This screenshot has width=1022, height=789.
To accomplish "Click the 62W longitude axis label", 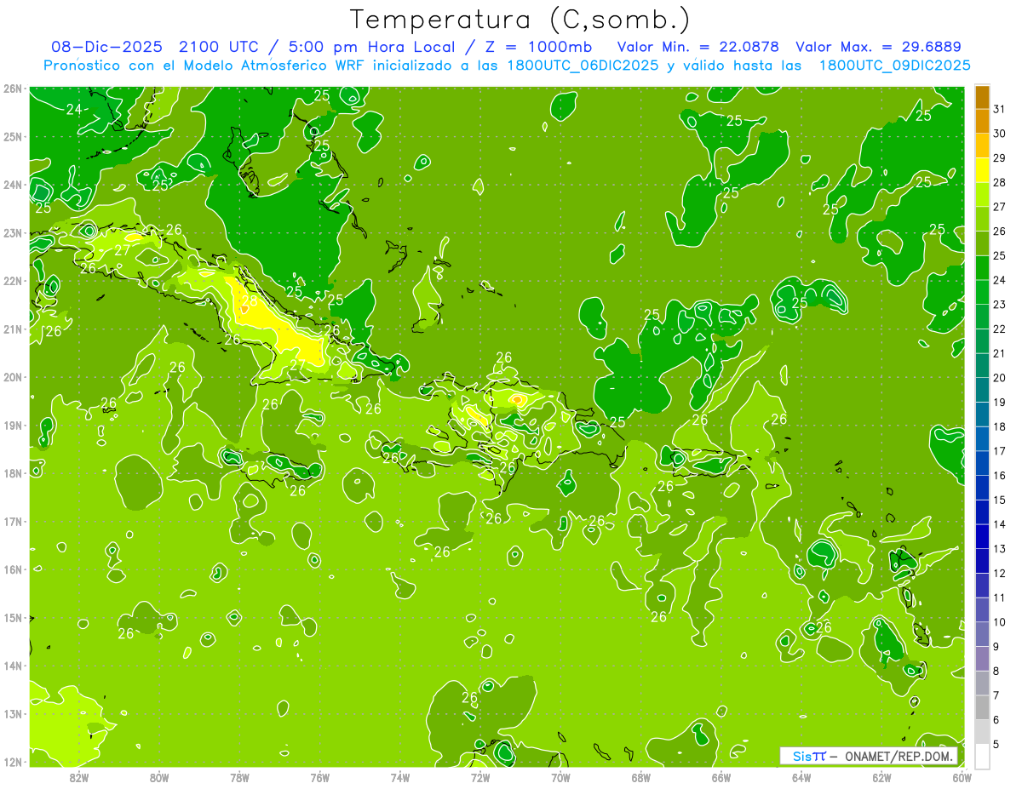I will [x=882, y=777].
